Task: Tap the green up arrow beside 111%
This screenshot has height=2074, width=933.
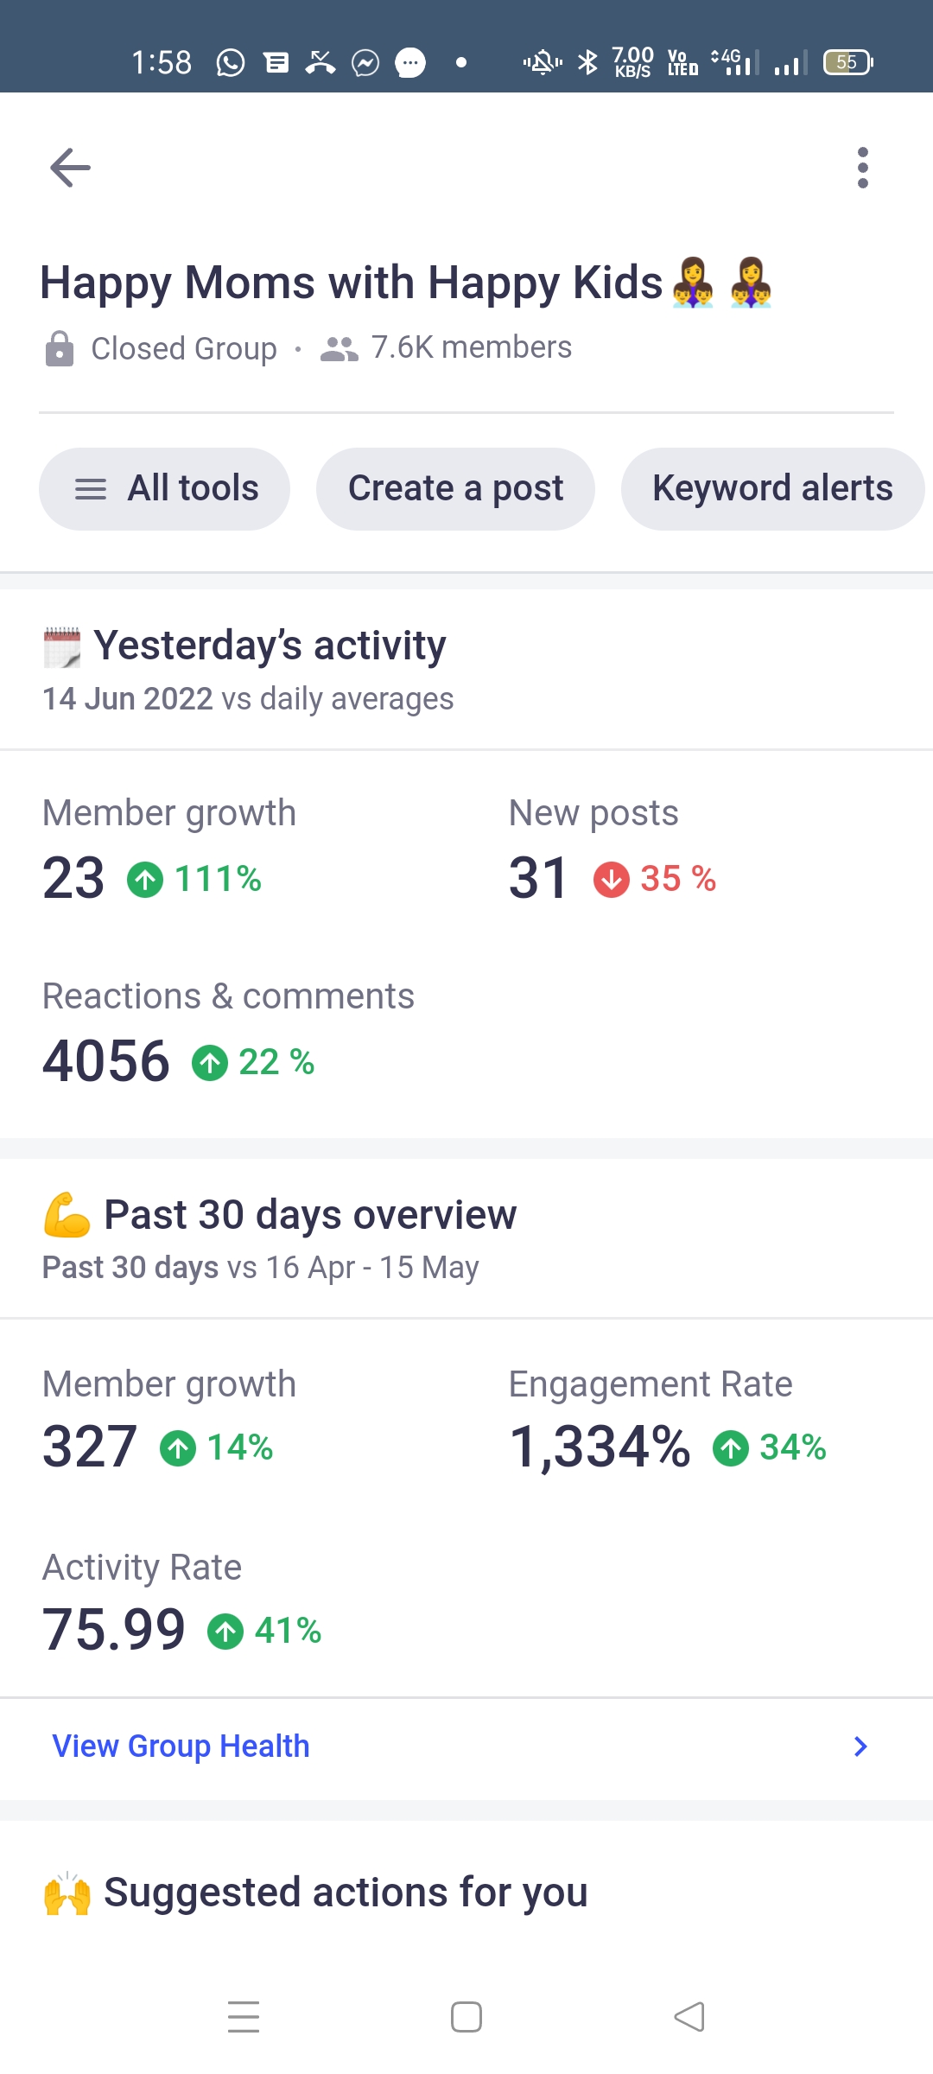Action: (145, 880)
